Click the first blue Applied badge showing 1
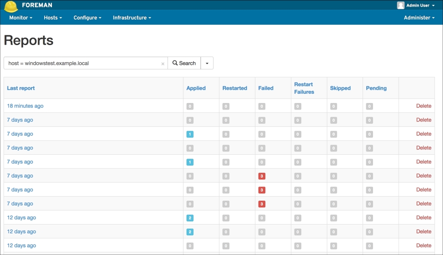 (x=190, y=134)
